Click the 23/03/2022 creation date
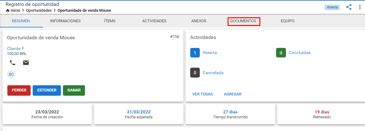The image size is (365, 131). (47, 112)
